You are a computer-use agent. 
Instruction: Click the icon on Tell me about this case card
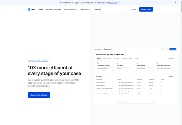(x=98, y=63)
